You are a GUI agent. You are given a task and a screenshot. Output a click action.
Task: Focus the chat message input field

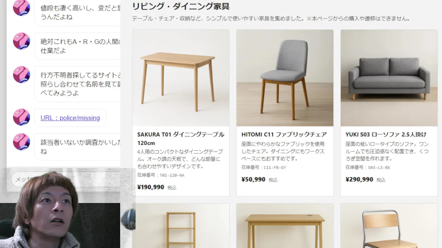66,179
